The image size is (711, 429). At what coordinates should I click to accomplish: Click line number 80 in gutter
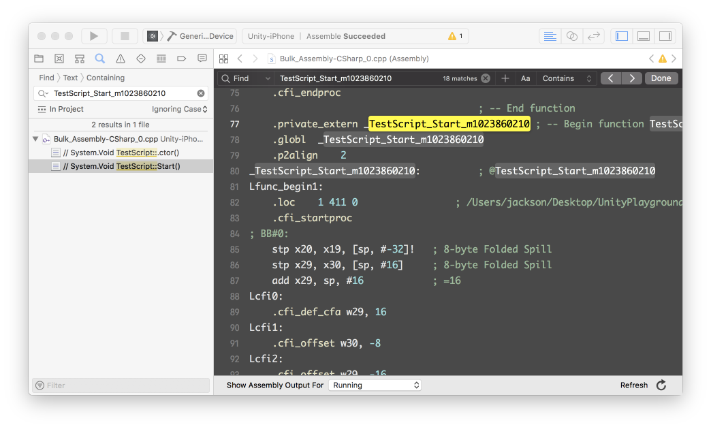coord(234,171)
